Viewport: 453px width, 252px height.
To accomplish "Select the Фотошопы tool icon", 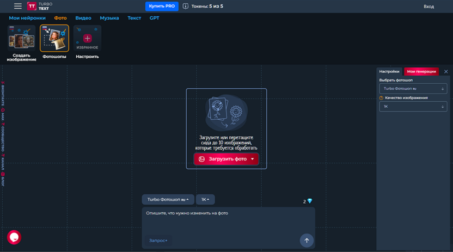I will click(54, 39).
